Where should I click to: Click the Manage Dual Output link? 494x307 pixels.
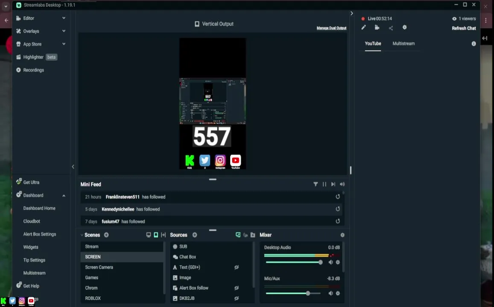[331, 28]
